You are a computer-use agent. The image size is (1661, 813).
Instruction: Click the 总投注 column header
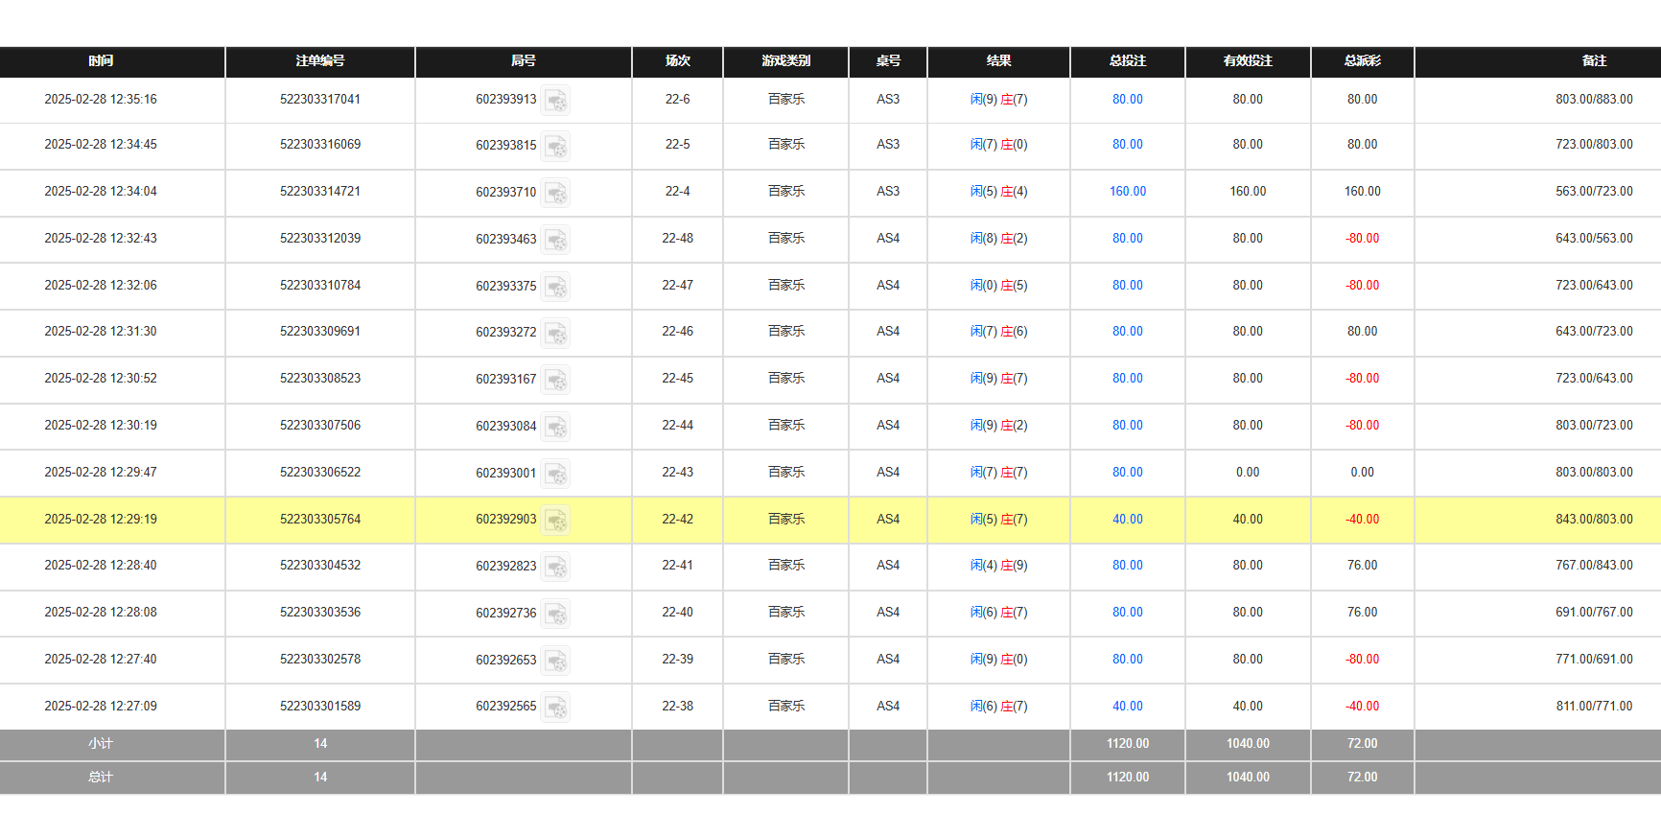1128,61
